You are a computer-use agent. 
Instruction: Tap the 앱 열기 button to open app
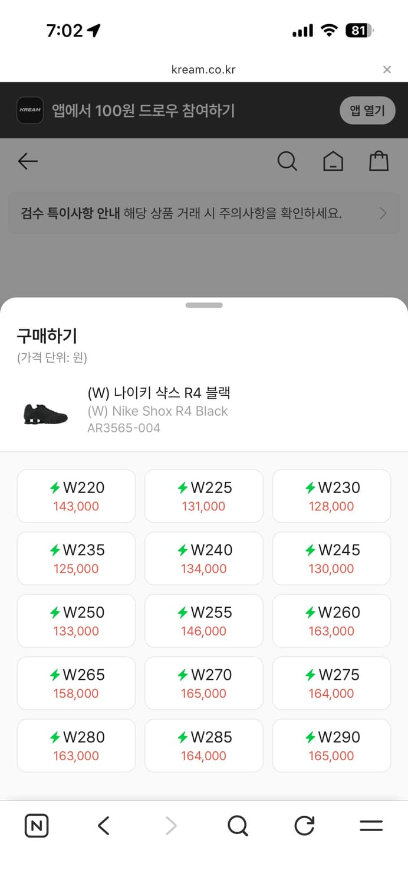pyautogui.click(x=367, y=110)
